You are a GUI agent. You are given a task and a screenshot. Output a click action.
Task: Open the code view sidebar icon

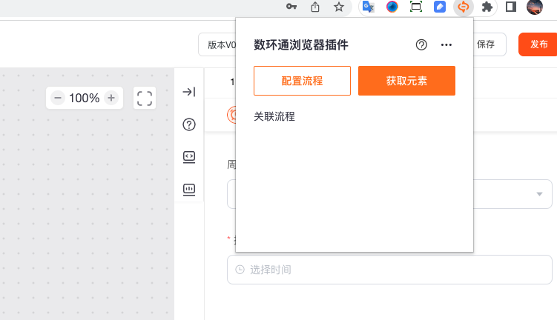pyautogui.click(x=189, y=157)
